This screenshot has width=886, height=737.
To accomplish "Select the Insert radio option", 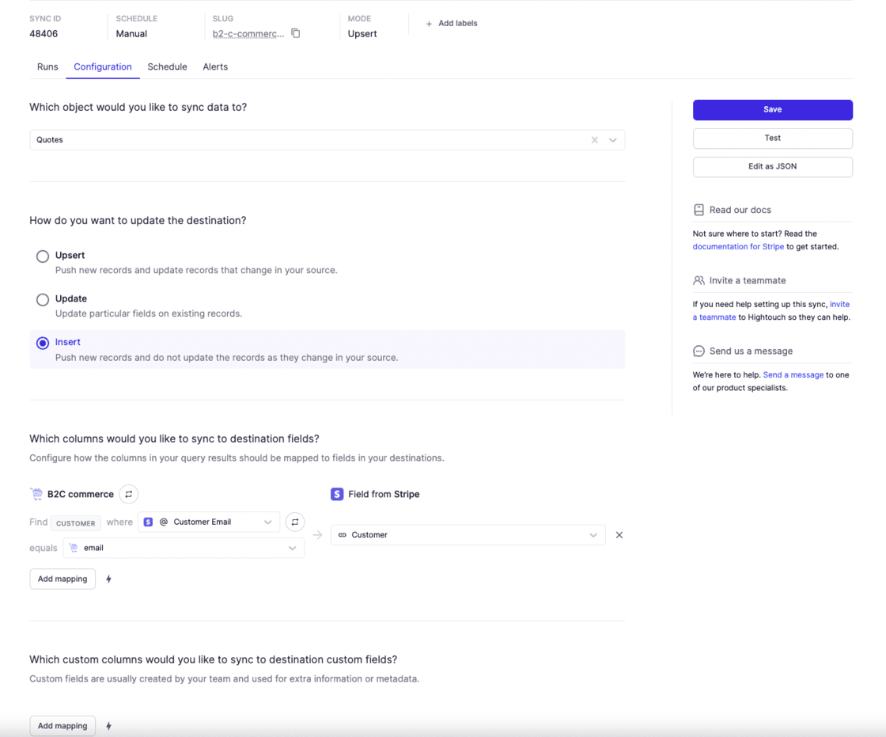I will point(43,344).
